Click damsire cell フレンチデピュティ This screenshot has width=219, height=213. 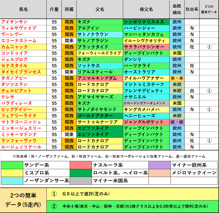click(146, 91)
